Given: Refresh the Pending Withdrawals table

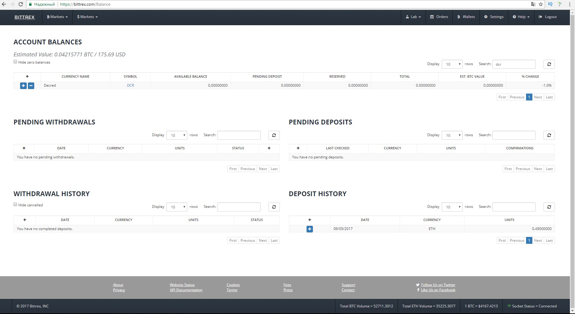Looking at the screenshot, I should (274, 135).
